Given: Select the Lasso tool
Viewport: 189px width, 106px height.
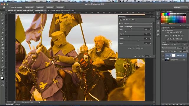Looking at the screenshot, I should pyautogui.click(x=2, y=20).
